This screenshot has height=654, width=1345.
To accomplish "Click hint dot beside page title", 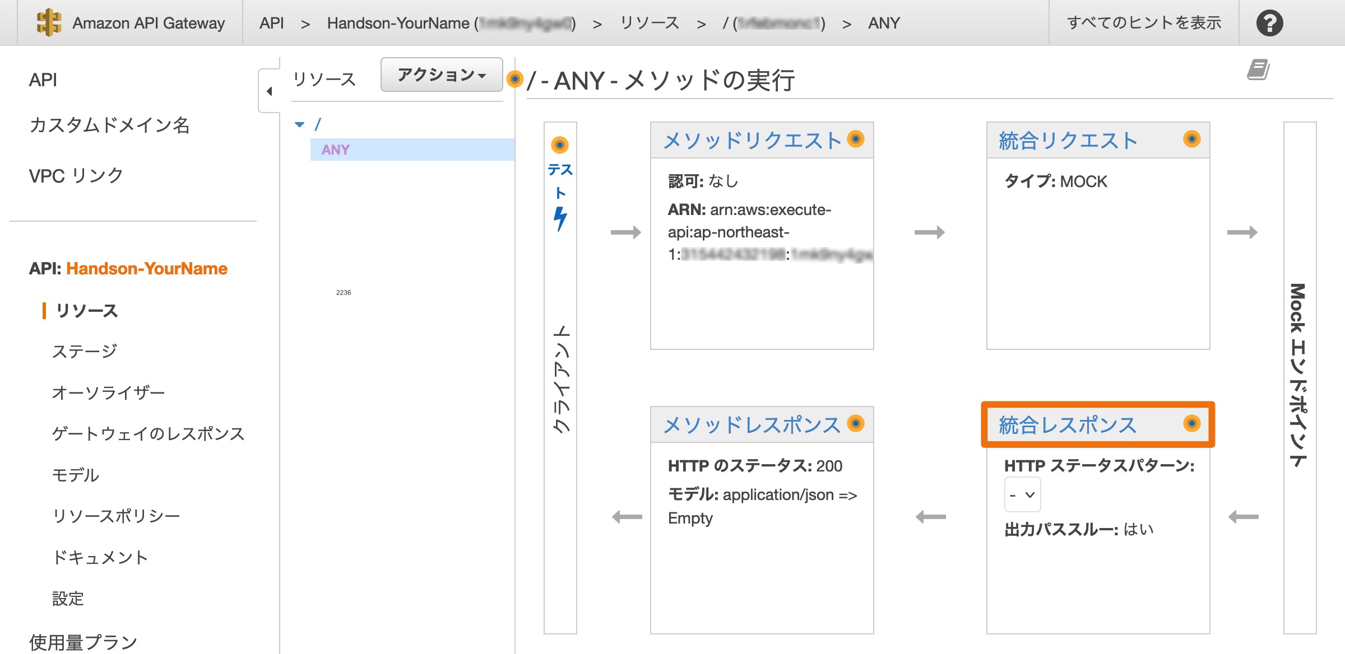I will tap(514, 79).
